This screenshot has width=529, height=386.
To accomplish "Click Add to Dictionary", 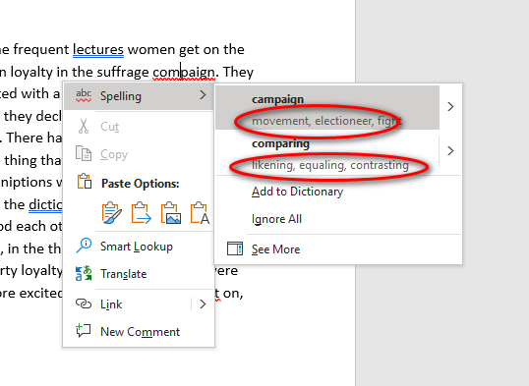I will coord(297,192).
